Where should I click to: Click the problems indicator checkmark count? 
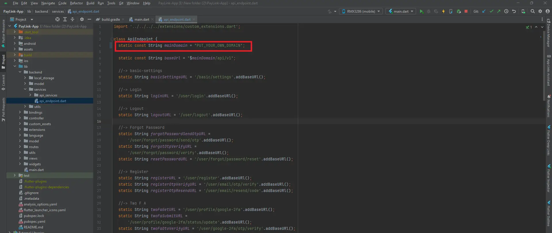tap(529, 27)
